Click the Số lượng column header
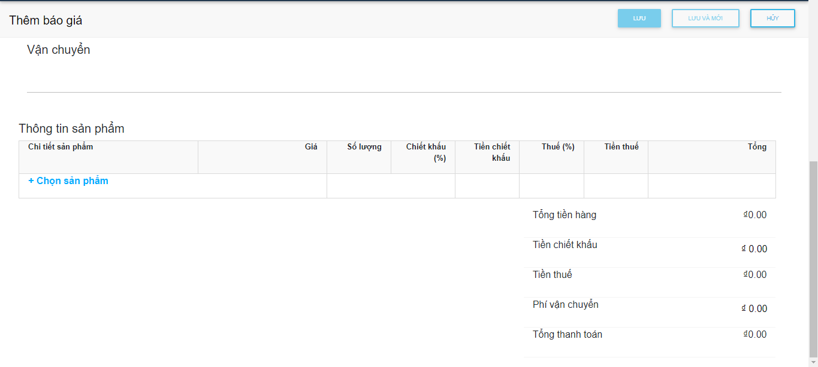Screen dimensions: 818x367 364,147
